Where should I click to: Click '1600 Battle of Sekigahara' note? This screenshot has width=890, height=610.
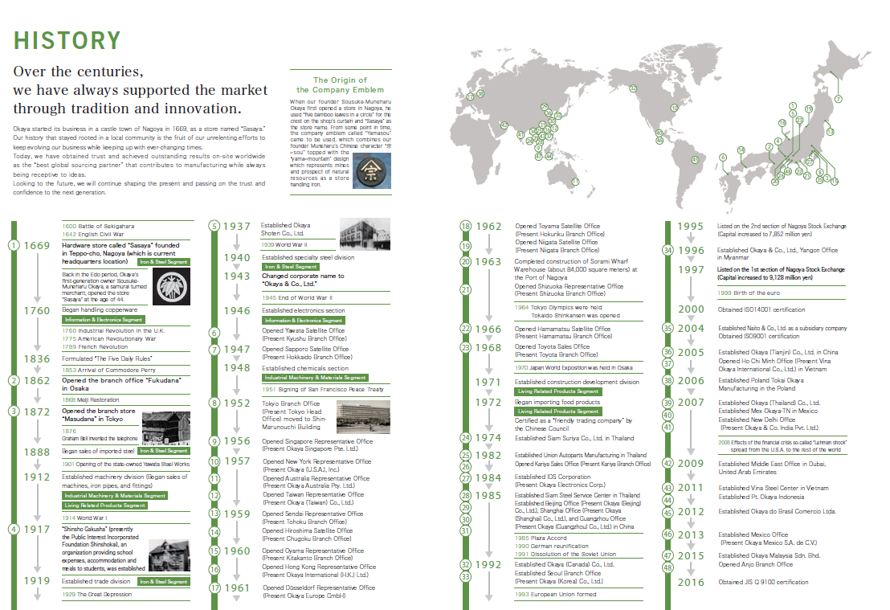click(x=98, y=226)
